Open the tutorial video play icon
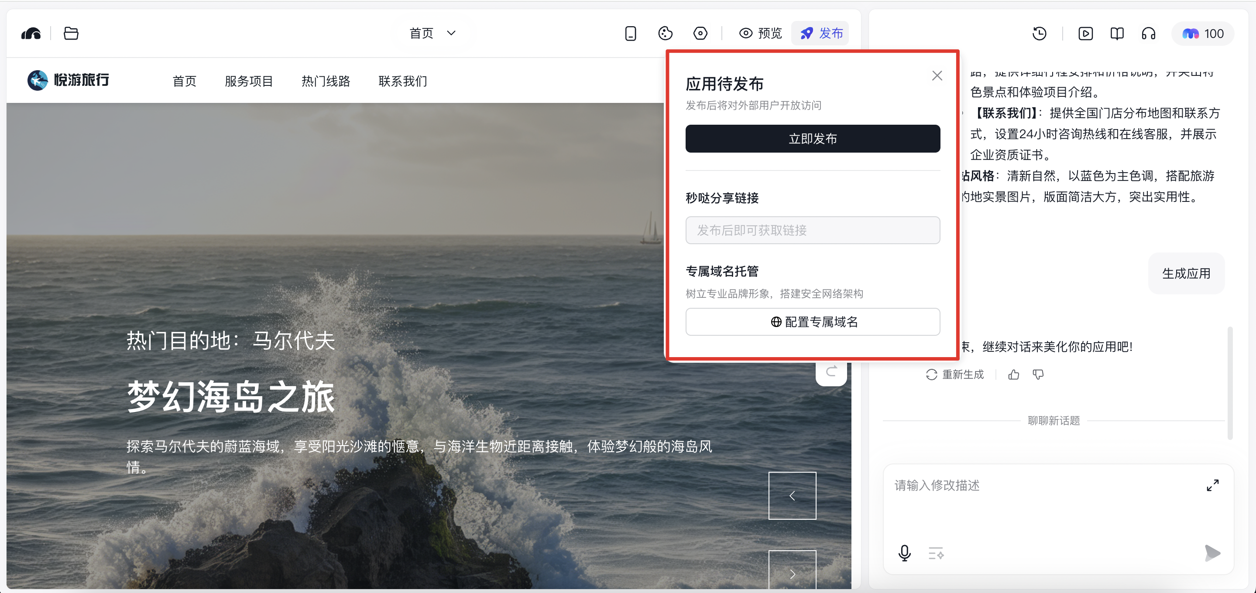 pyautogui.click(x=1085, y=33)
